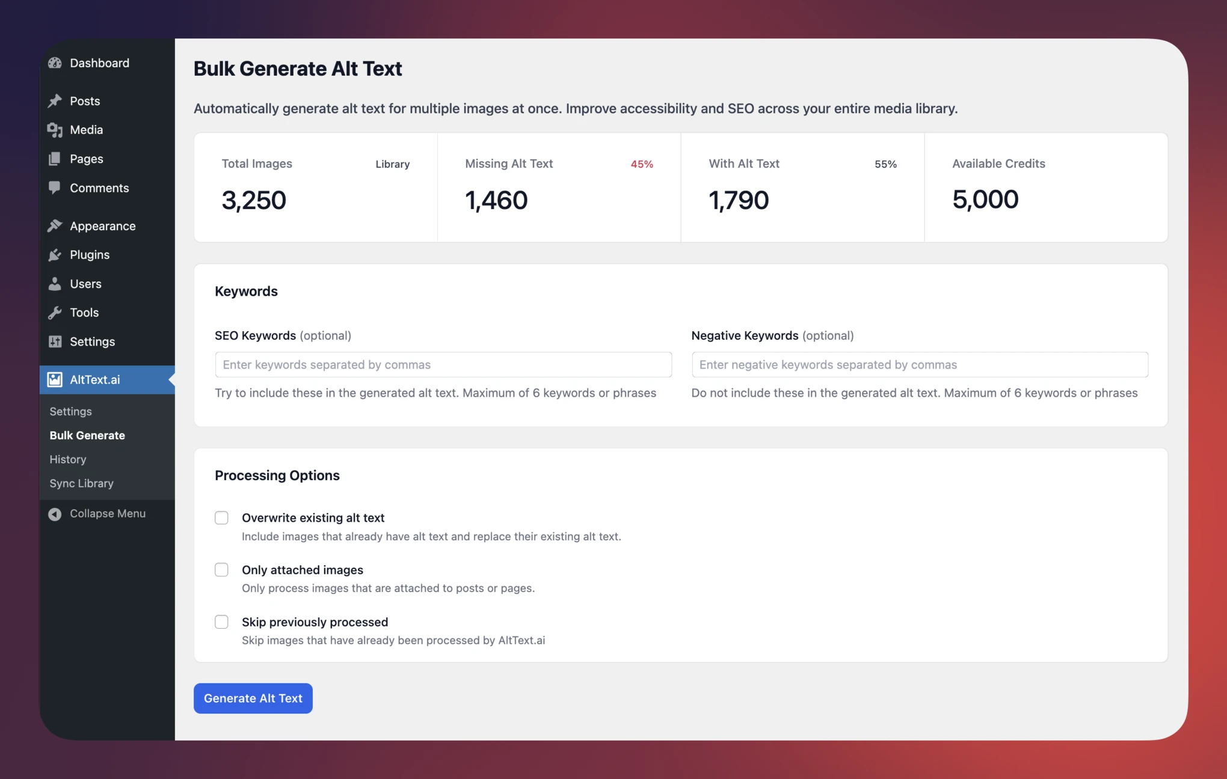1227x779 pixels.
Task: Open AltText.ai Settings submenu
Action: coord(70,411)
